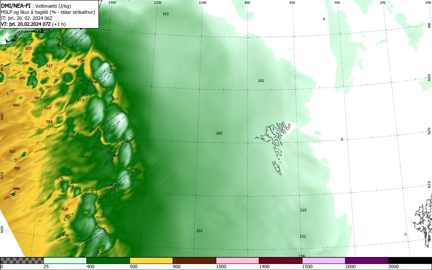Click the 14W longitude label
Viewport: 432px width, 270px height.
tap(112, 3)
